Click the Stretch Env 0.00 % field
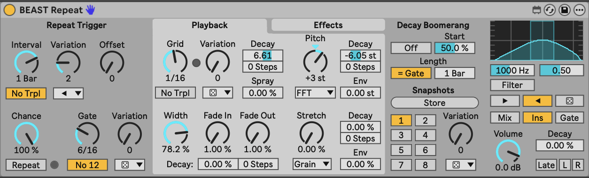589x178 pixels. 360,164
